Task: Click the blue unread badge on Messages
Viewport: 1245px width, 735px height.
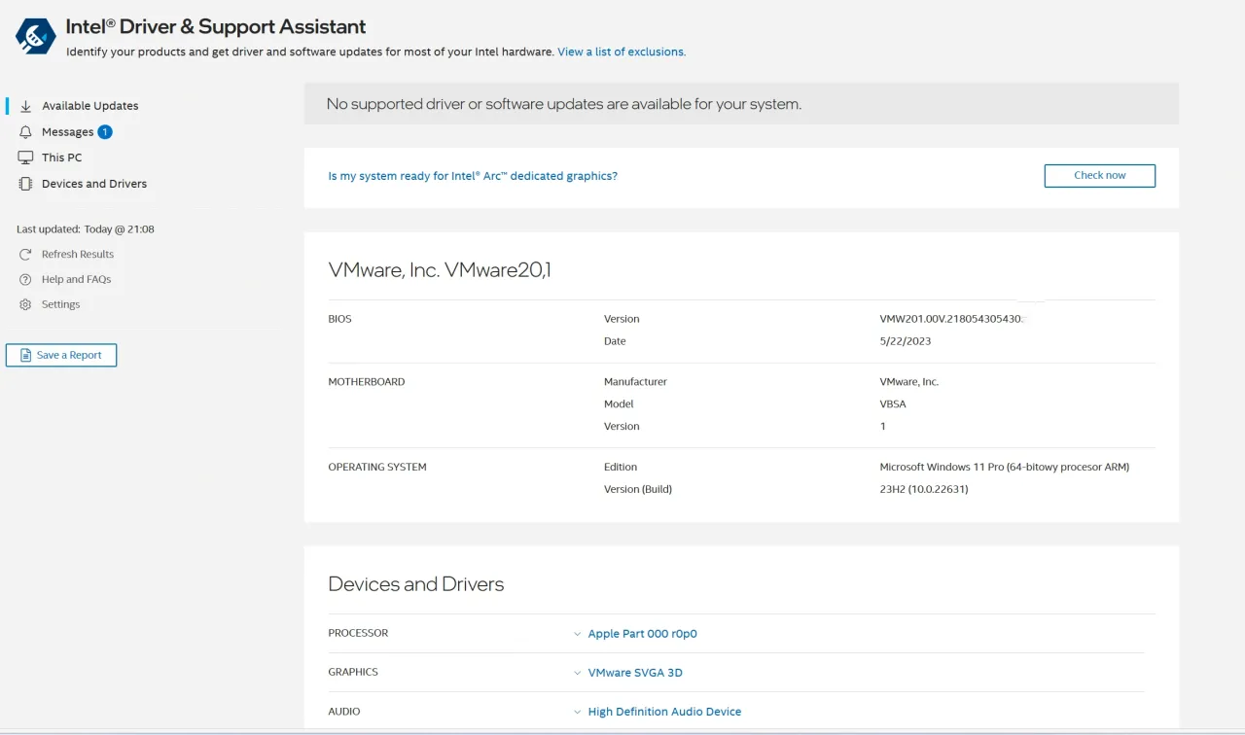Action: click(105, 132)
